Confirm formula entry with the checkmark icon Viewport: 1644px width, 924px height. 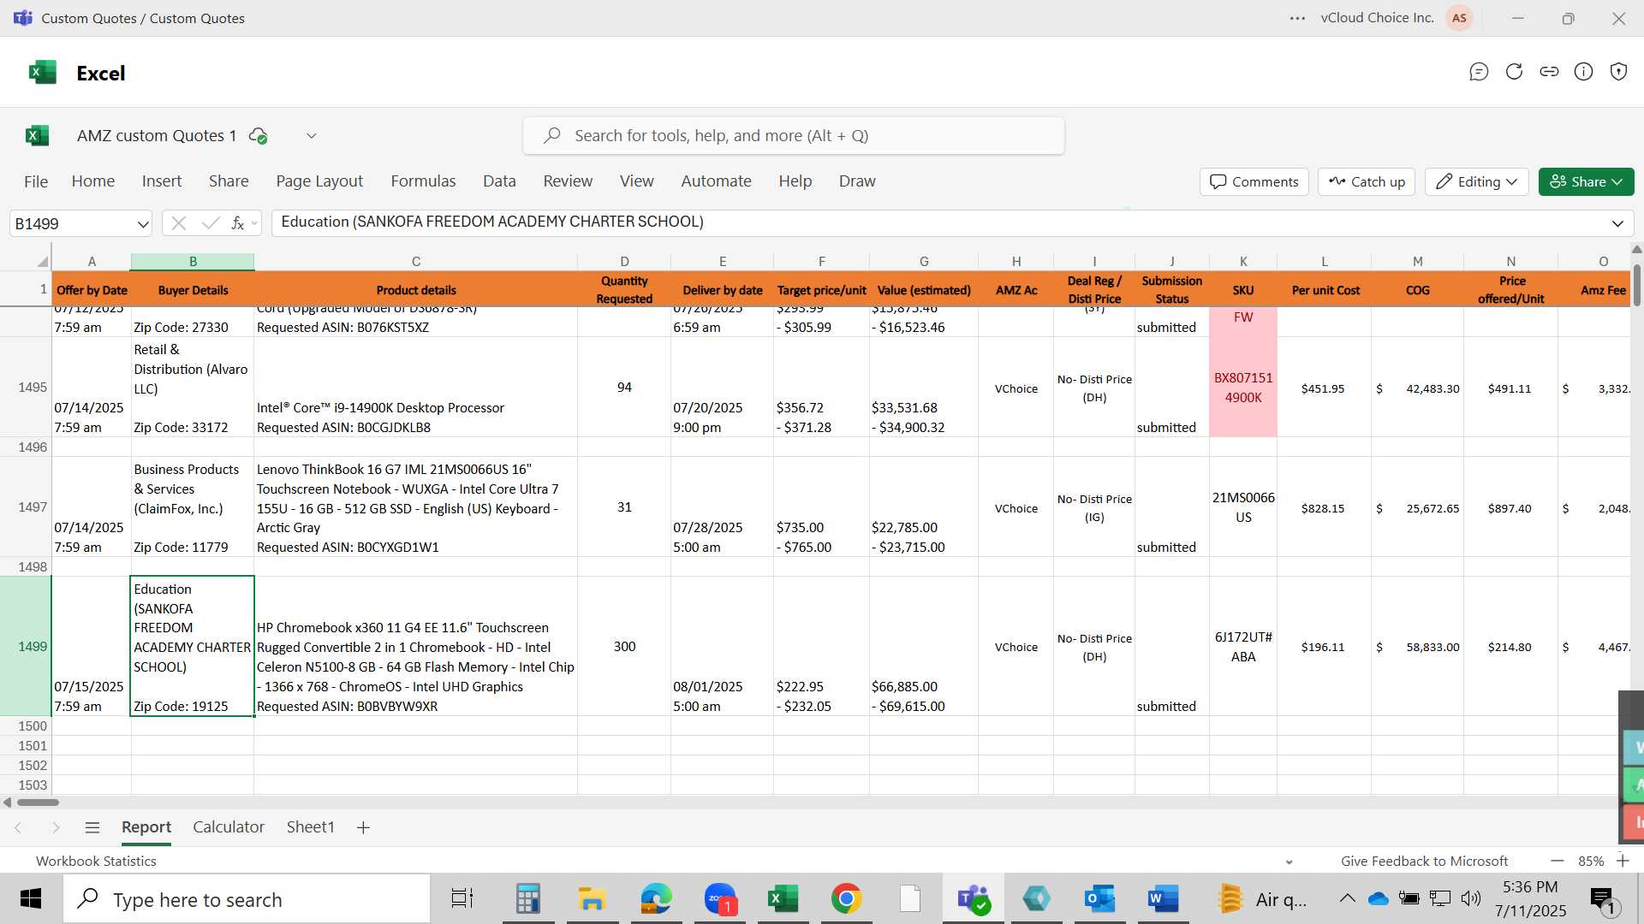[211, 223]
